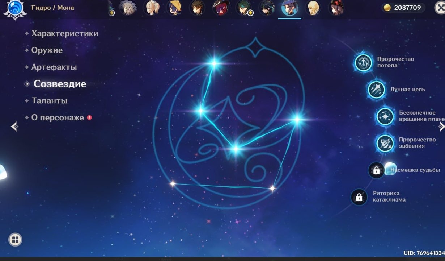Screen dimensions: 445x261
Task: Click the locked Насмешка судьбы padlock icon
Action: click(x=376, y=170)
